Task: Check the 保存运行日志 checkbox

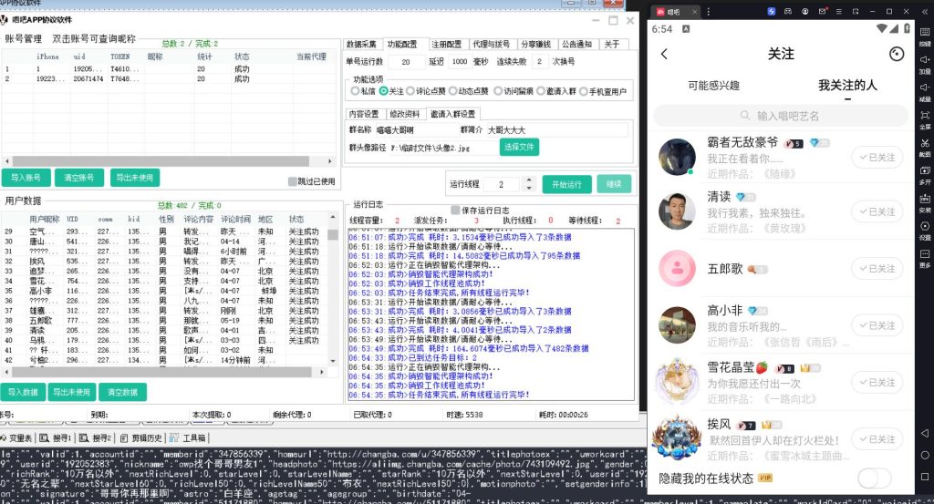Action: point(457,211)
